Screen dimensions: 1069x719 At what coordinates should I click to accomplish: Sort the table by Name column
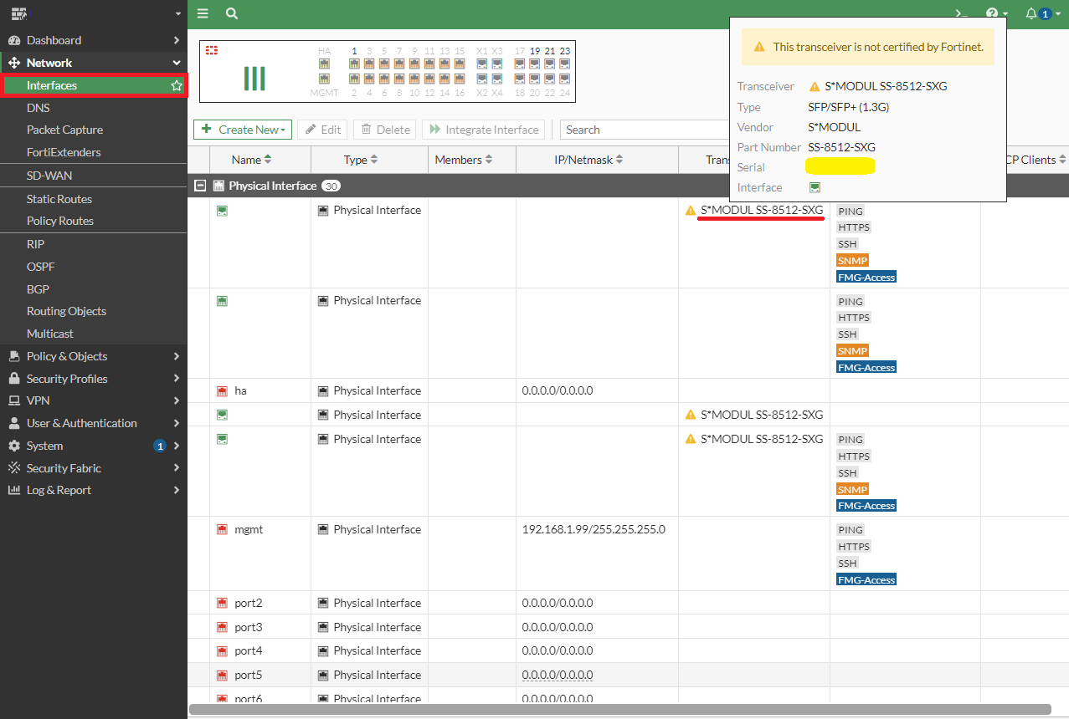pos(252,160)
